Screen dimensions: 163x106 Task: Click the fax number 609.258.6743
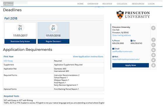136,43
